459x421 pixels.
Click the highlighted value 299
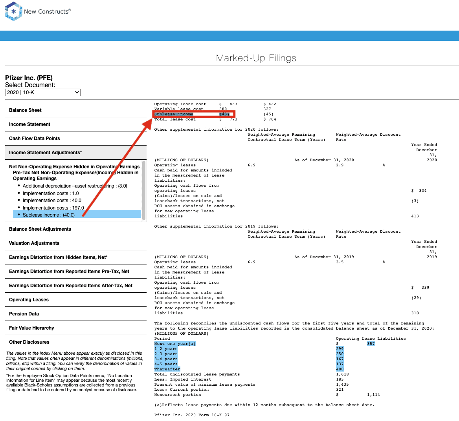pyautogui.click(x=340, y=349)
